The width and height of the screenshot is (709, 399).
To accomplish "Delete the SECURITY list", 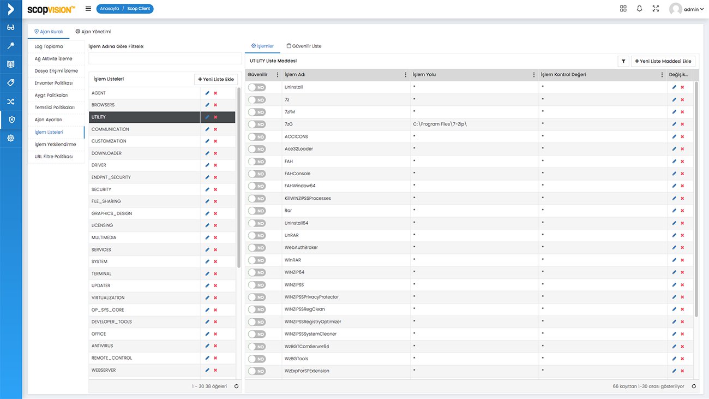I will coord(215,189).
